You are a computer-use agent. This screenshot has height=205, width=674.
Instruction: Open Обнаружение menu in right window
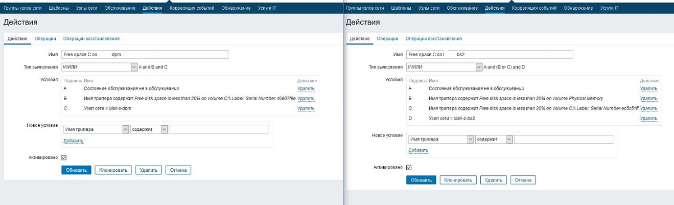(x=578, y=8)
